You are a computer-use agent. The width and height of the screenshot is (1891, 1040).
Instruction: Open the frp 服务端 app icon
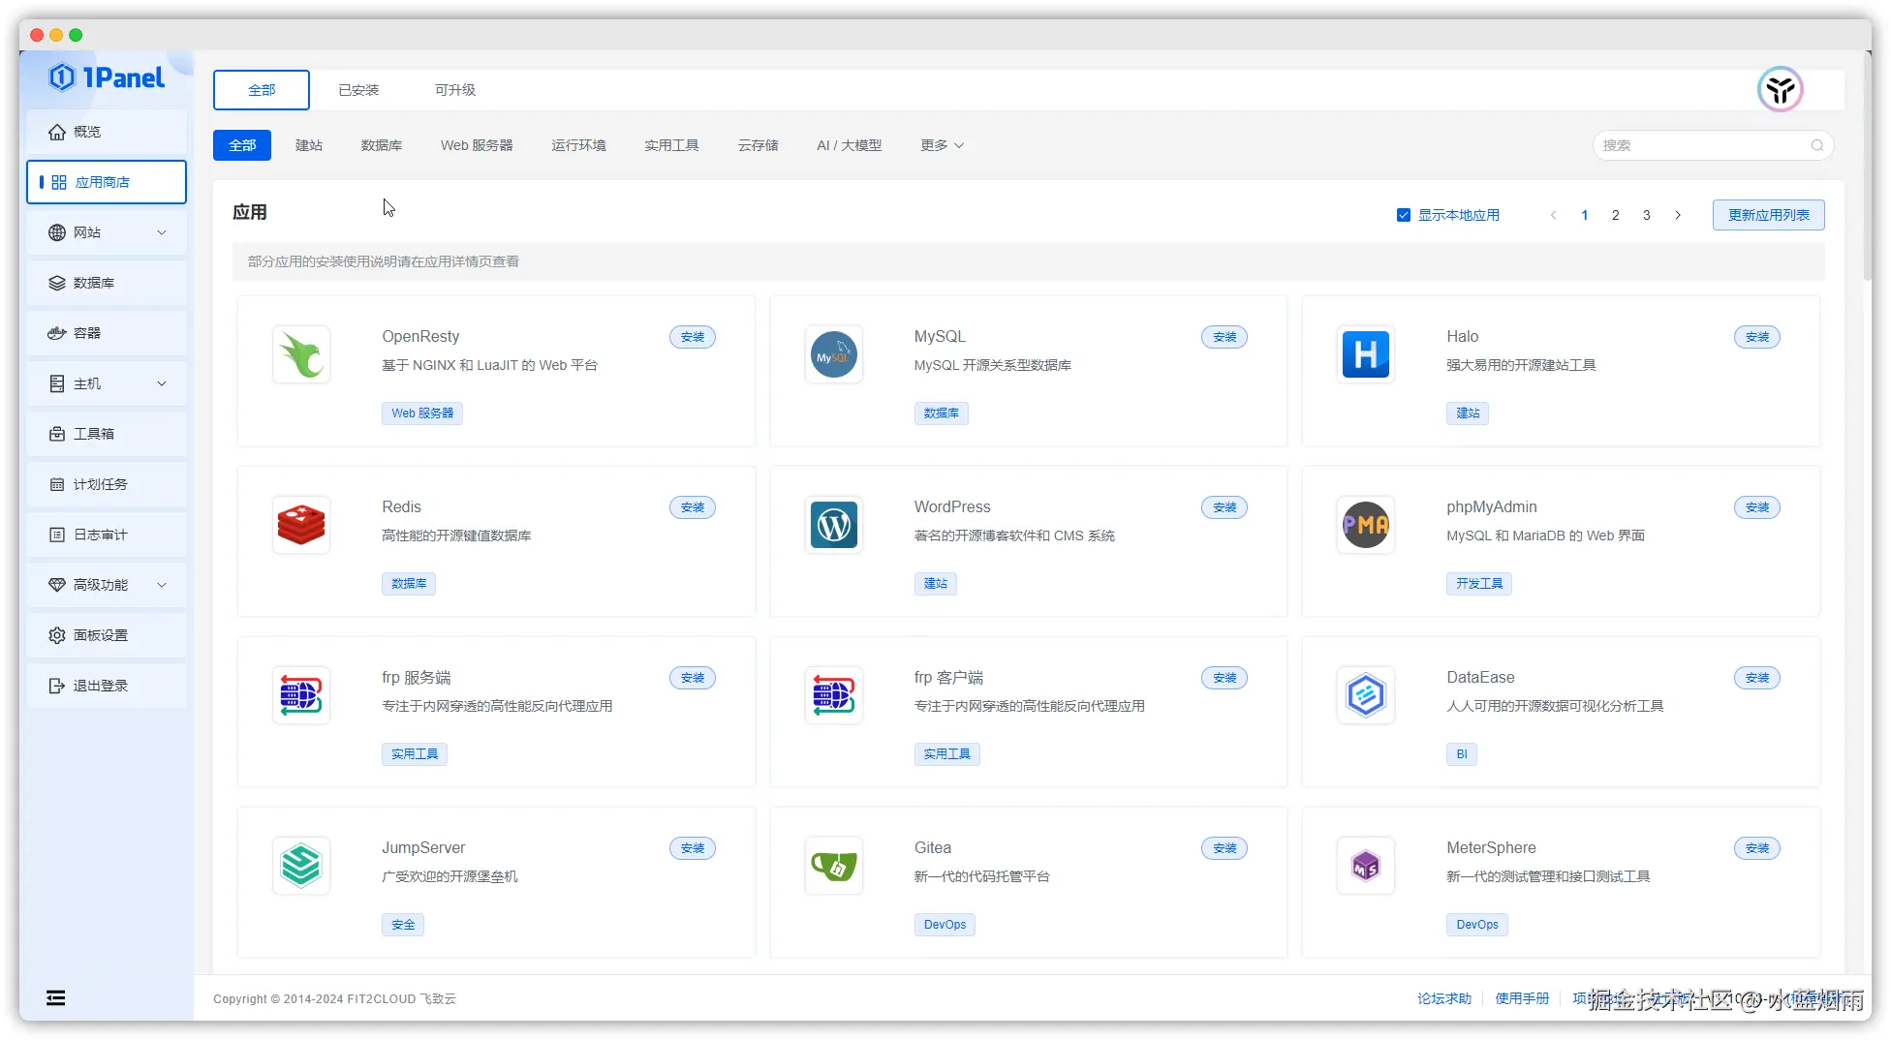point(301,695)
